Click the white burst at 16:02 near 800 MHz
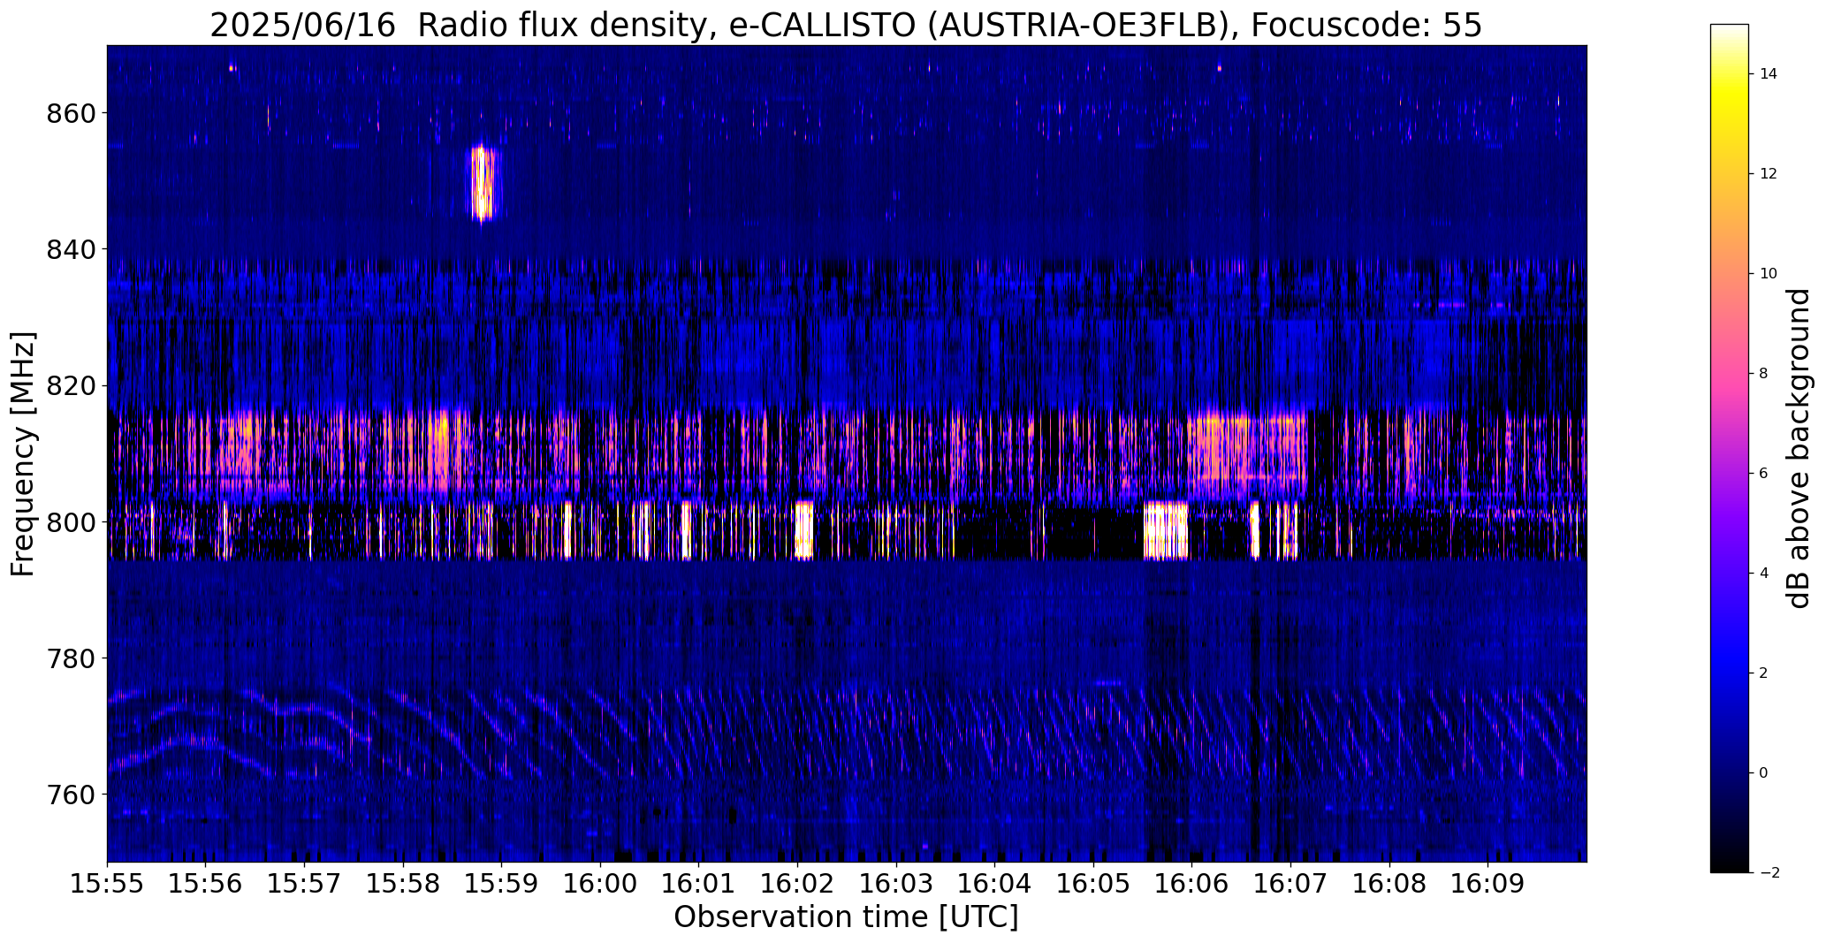The height and width of the screenshot is (943, 1826). point(803,529)
